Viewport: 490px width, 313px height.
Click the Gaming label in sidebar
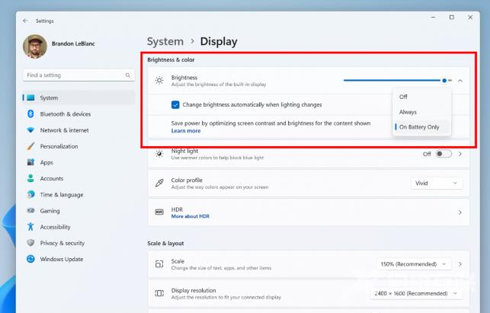pyautogui.click(x=50, y=211)
